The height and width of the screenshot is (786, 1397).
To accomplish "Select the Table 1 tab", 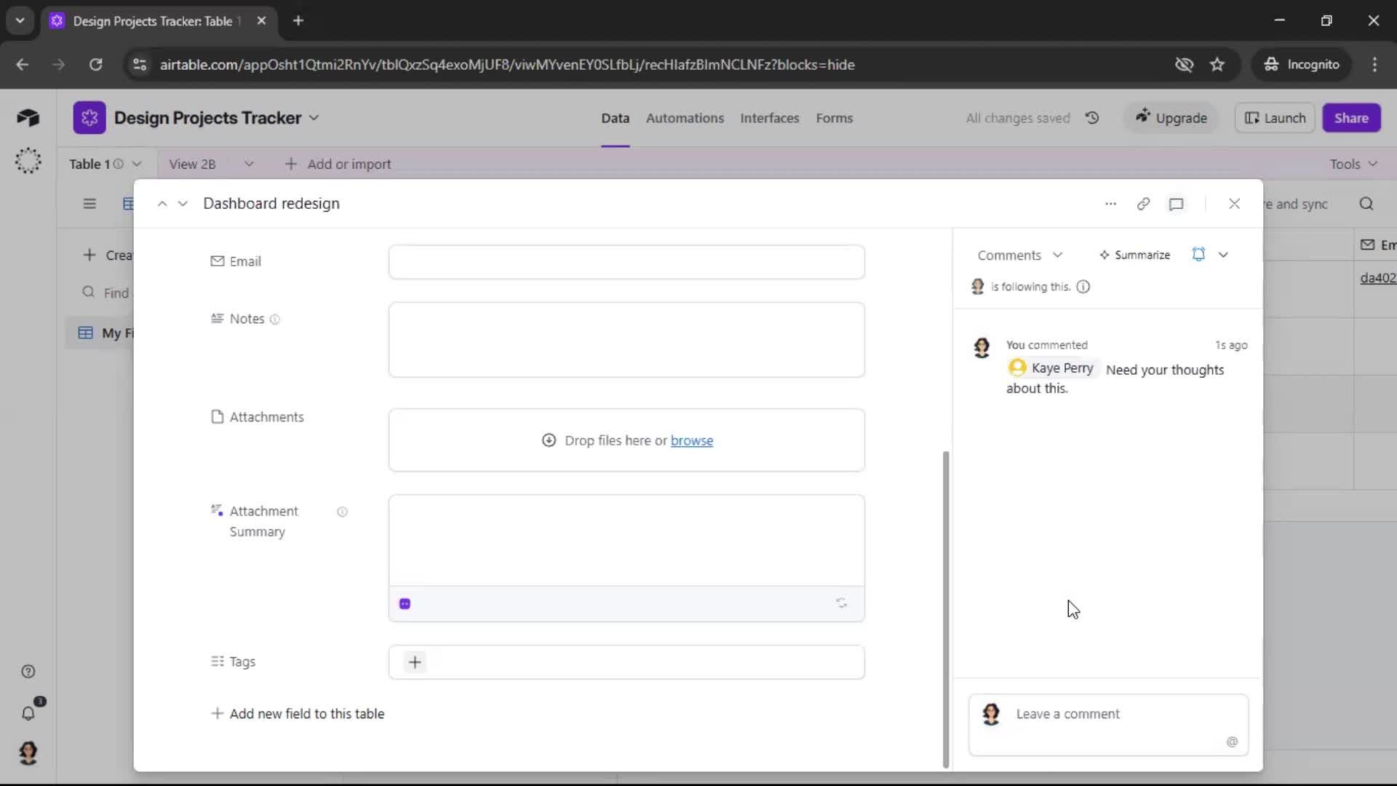I will click(89, 164).
